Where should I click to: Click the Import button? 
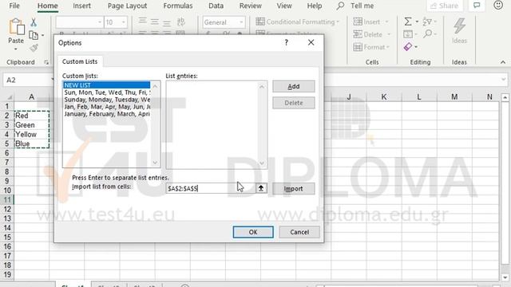click(293, 189)
